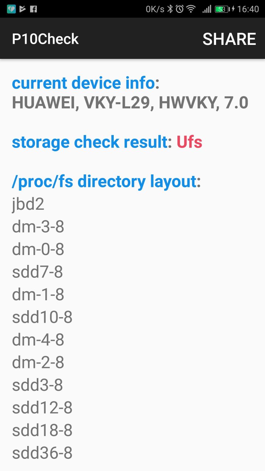Viewport: 265px width, 471px height.
Task: Tap the Bluetooth status icon
Action: (170, 9)
